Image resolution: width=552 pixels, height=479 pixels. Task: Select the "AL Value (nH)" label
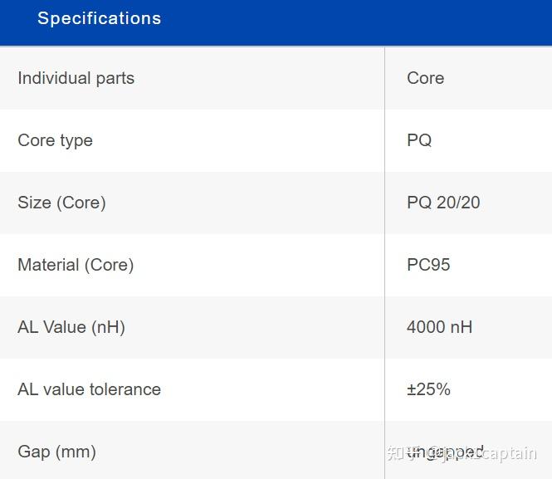coord(71,327)
